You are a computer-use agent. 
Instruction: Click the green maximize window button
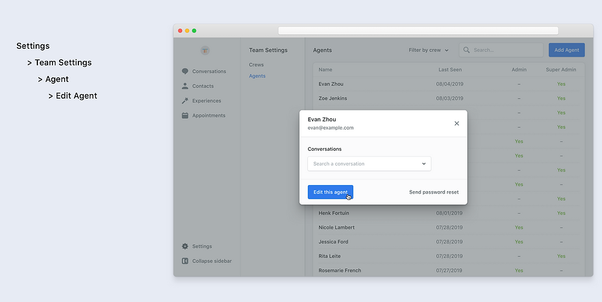tap(194, 31)
